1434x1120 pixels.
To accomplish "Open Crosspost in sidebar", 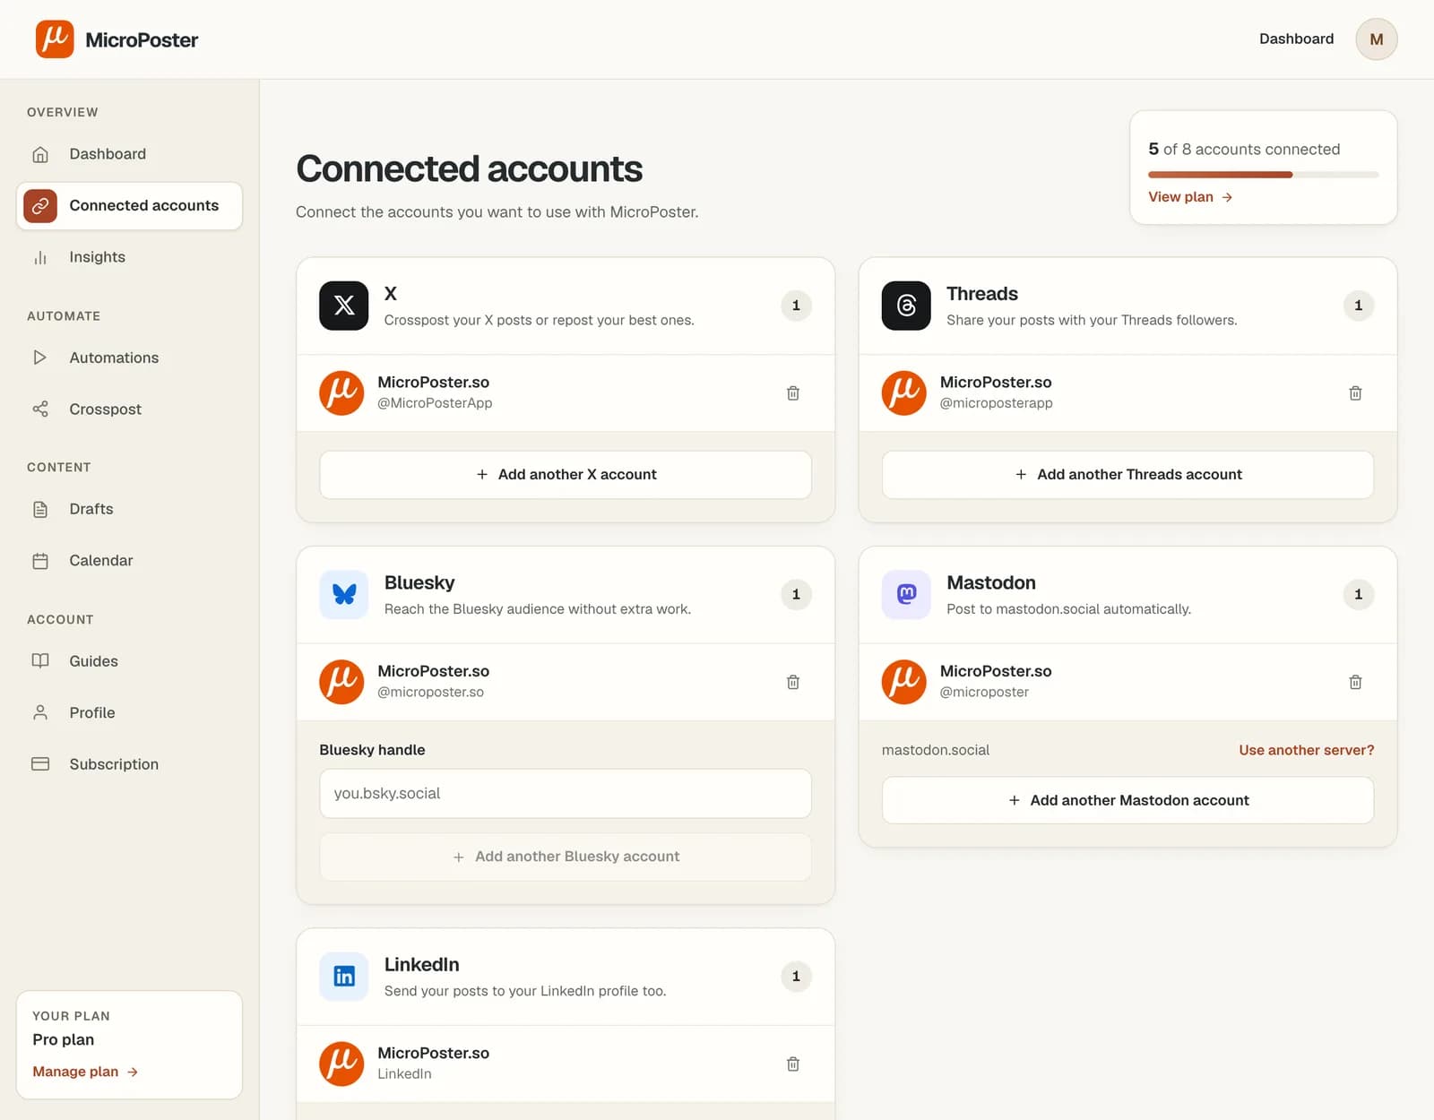I will point(129,409).
